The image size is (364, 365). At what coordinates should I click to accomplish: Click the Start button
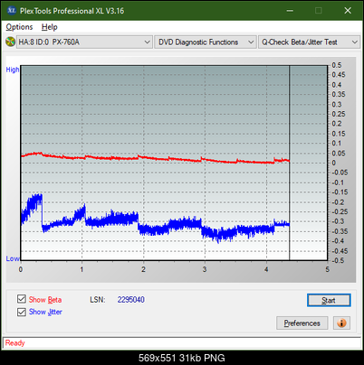[x=329, y=300]
